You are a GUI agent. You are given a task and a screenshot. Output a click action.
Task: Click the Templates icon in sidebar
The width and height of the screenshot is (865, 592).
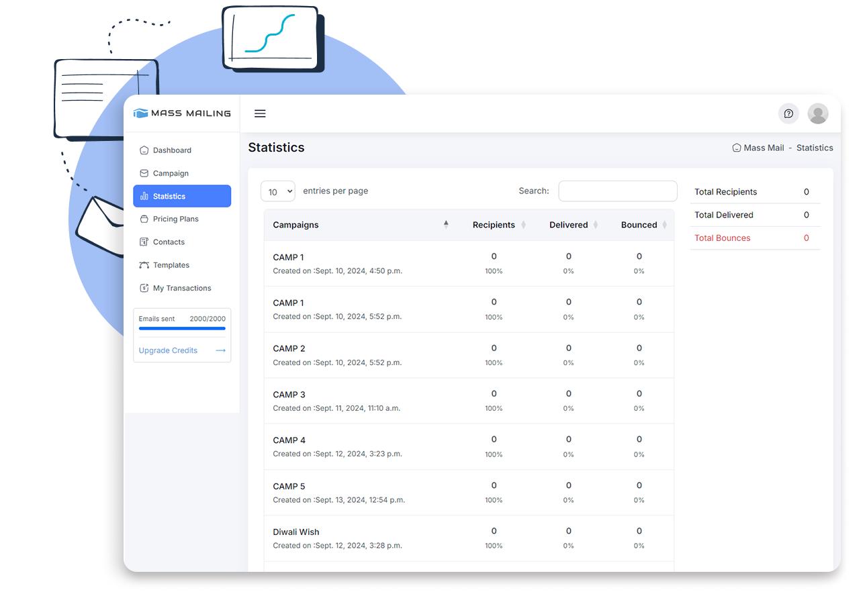(x=144, y=265)
